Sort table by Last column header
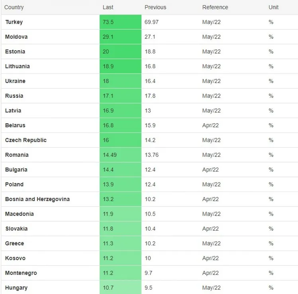Image resolution: width=298 pixels, height=294 pixels. [x=108, y=8]
